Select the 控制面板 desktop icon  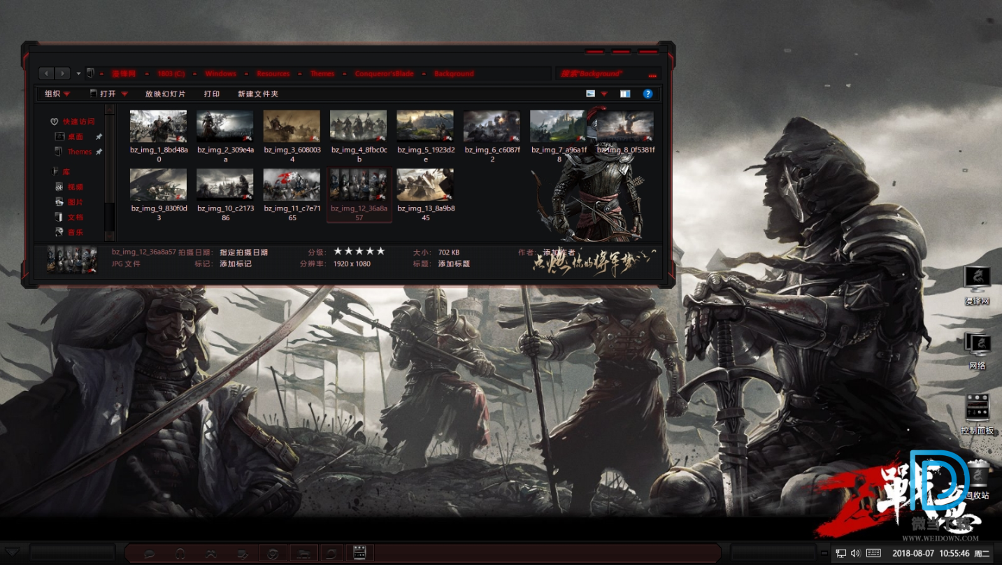tap(977, 415)
